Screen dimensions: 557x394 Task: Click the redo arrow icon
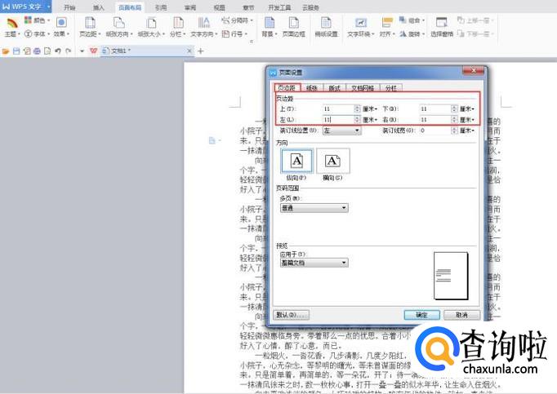(69, 51)
